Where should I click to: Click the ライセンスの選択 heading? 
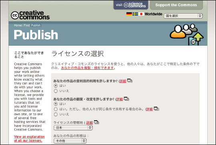(78, 54)
